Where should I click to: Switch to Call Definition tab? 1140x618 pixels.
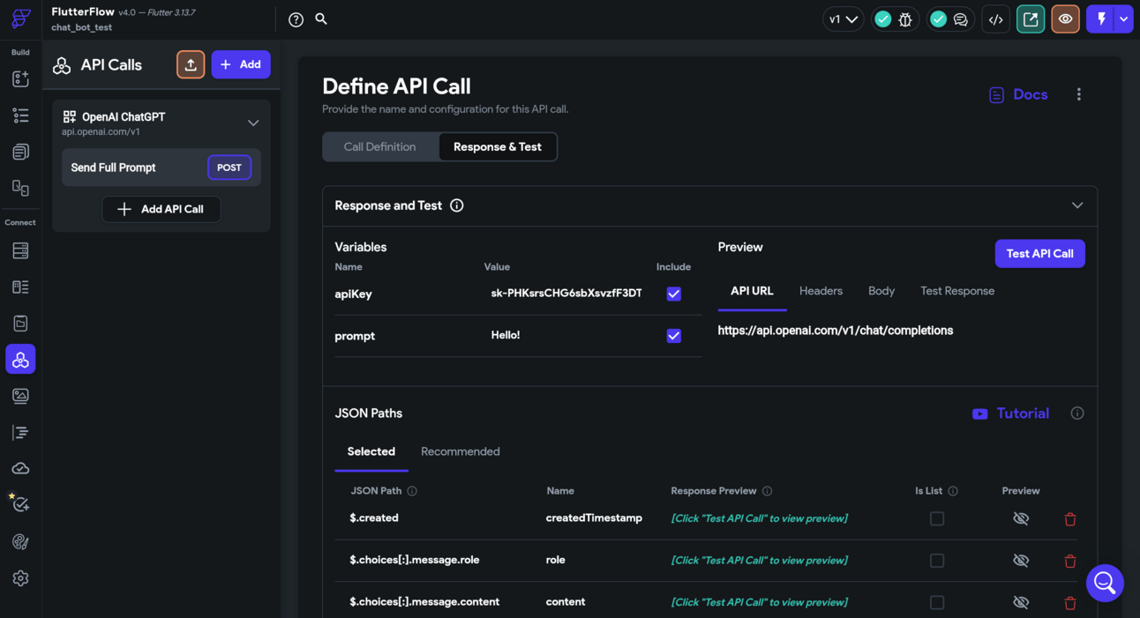point(380,147)
